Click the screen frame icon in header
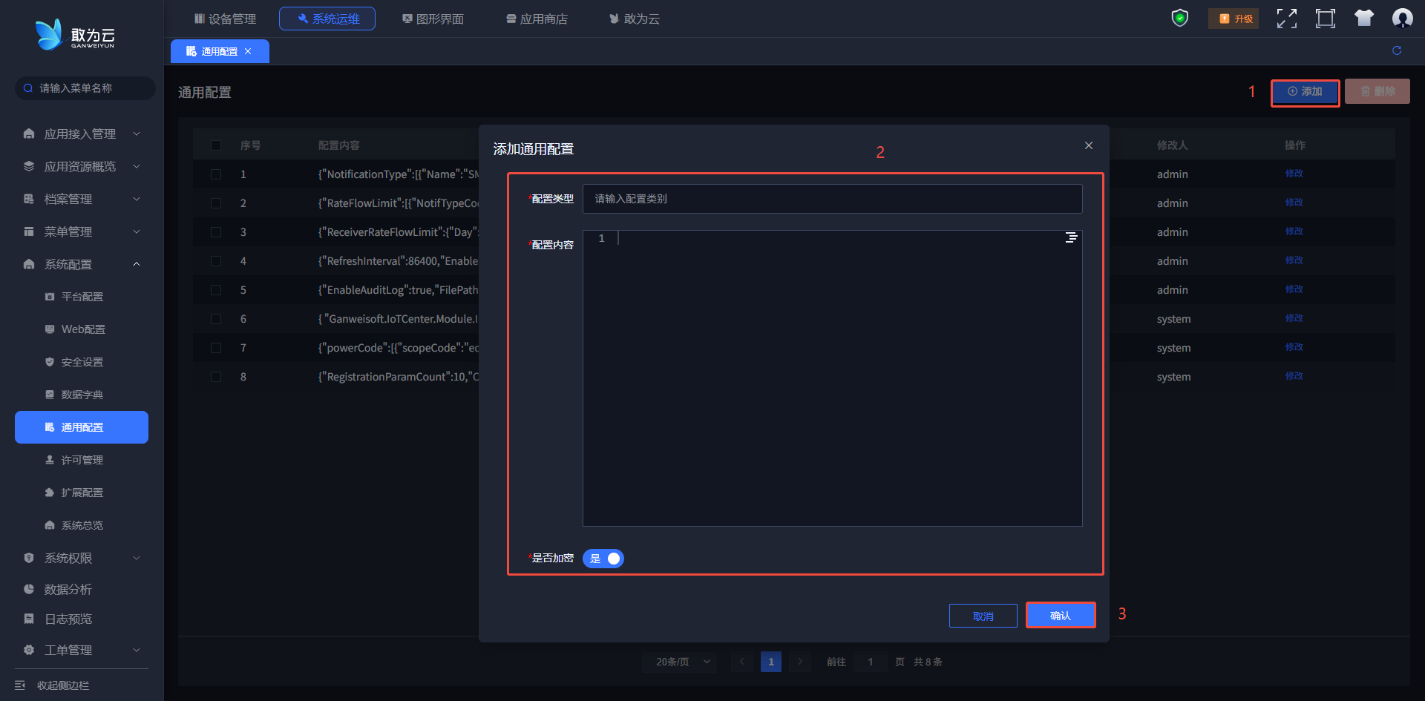Screen dimensions: 1425x701 1326,19
